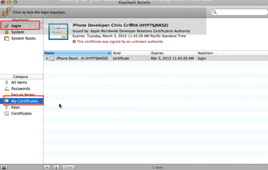This screenshot has height=170, width=268.
Task: Click the lock icon to lock login keychain
Action: [6, 12]
